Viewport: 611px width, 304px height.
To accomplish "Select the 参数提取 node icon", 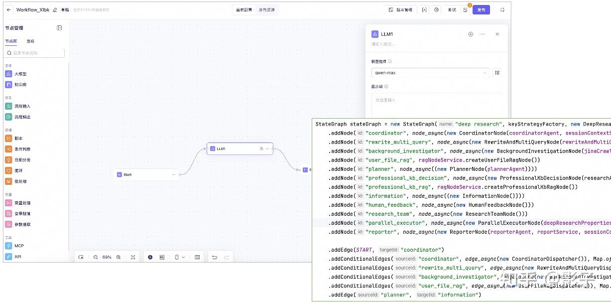I will pos(8,224).
